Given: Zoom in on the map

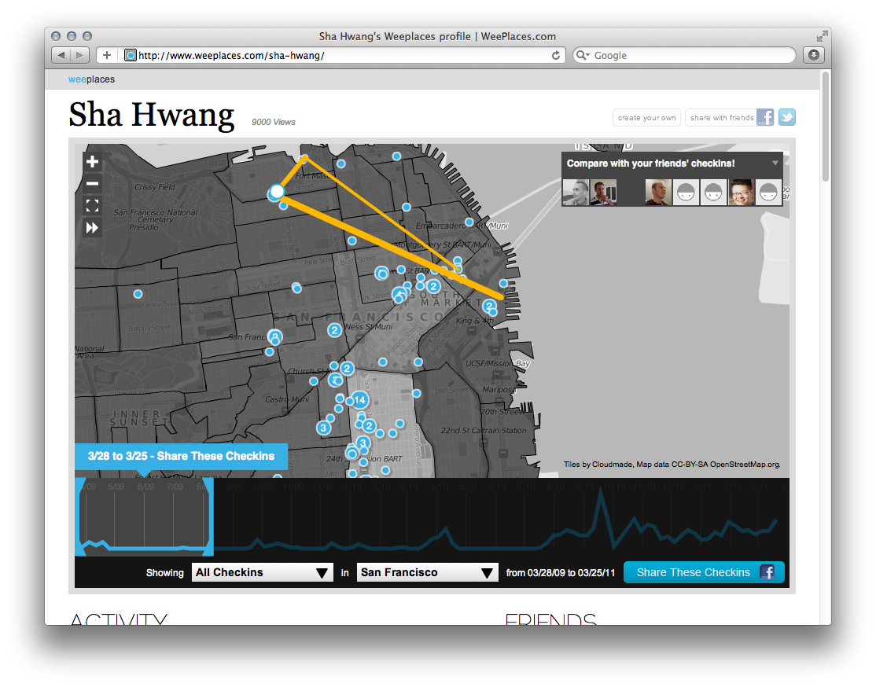Looking at the screenshot, I should pyautogui.click(x=92, y=161).
